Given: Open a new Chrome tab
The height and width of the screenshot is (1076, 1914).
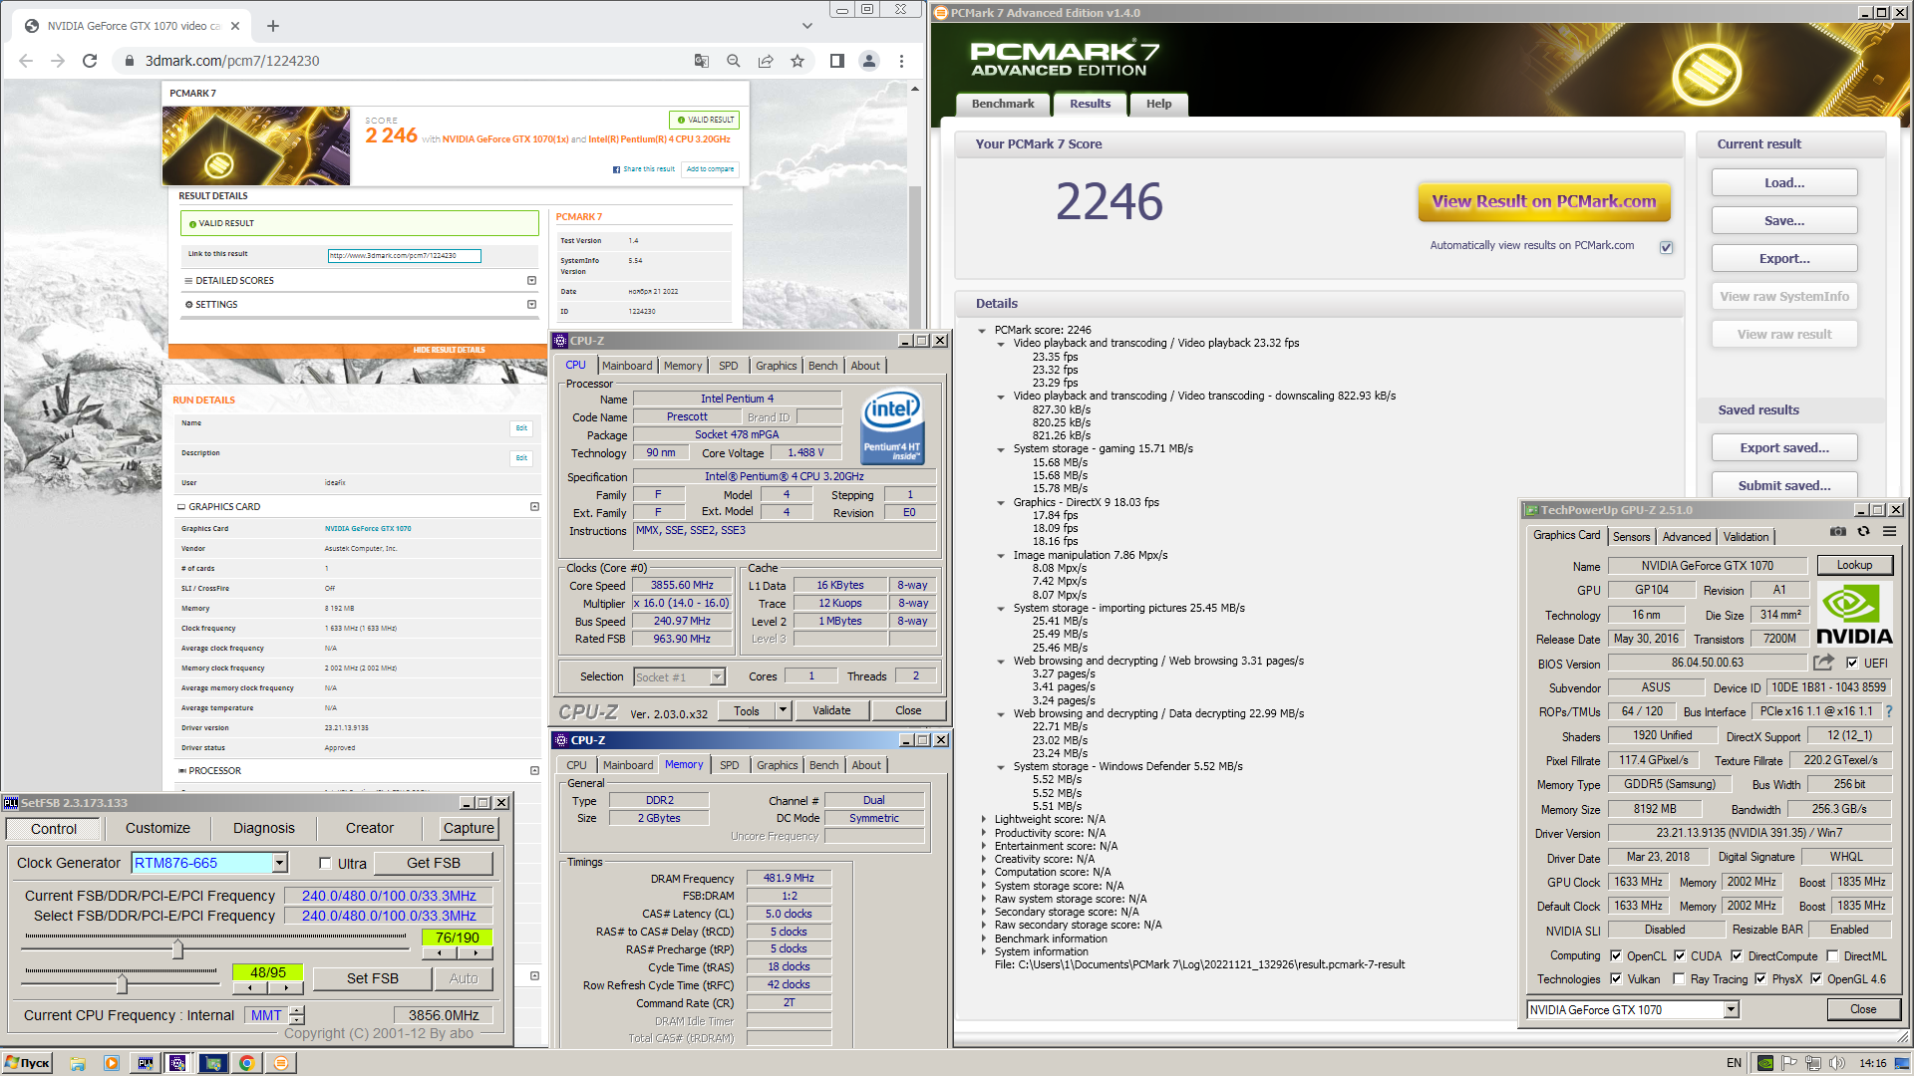Looking at the screenshot, I should pos(273,26).
